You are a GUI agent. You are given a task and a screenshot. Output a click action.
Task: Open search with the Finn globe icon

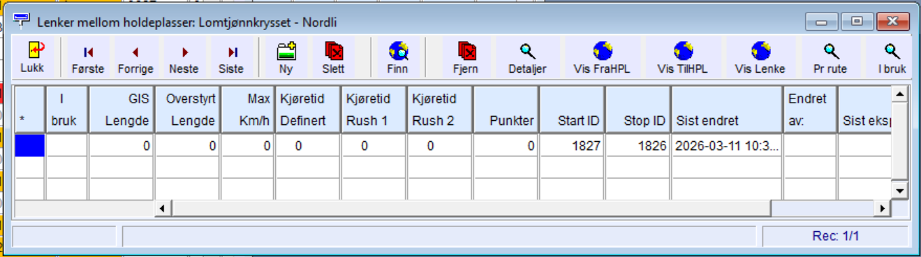(398, 58)
